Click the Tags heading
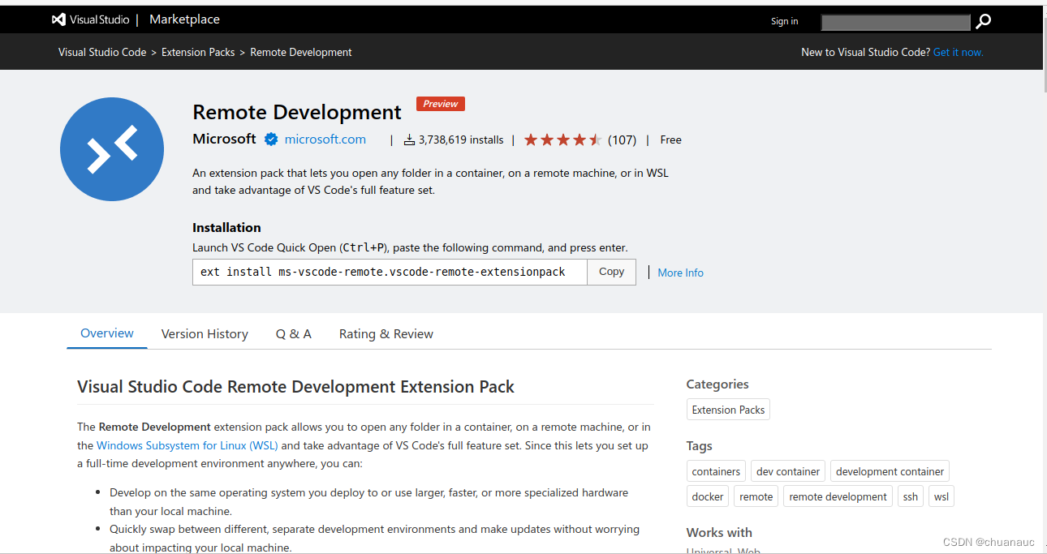 click(x=699, y=446)
